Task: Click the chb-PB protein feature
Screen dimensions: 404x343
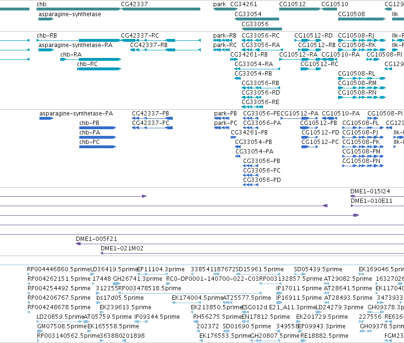Action: [x=98, y=128]
